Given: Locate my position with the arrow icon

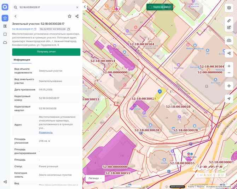Looking at the screenshot, I should click(229, 99).
